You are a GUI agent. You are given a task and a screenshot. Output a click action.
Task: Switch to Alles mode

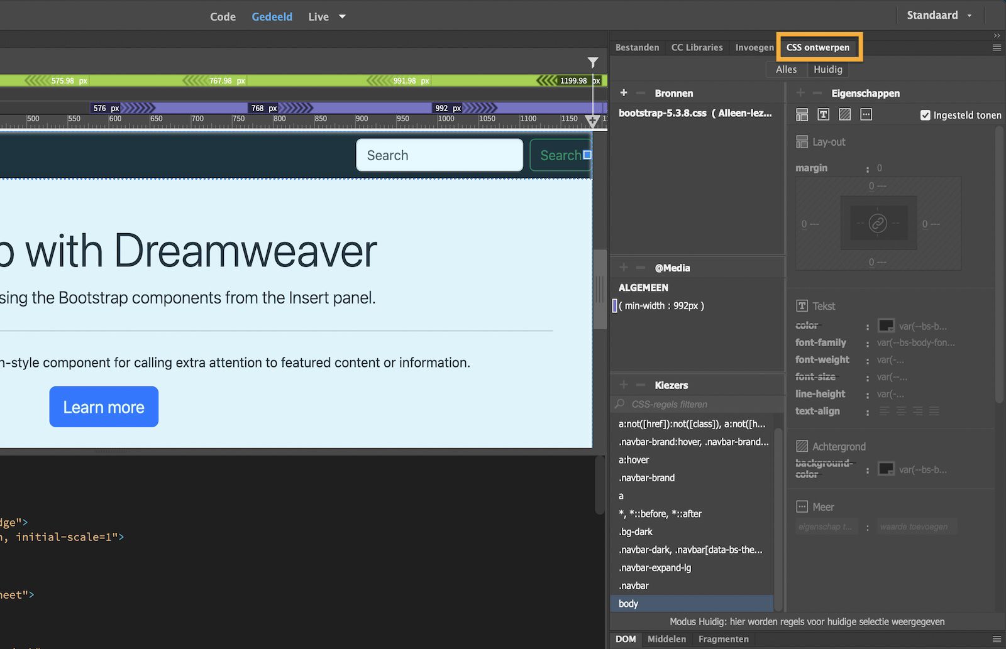(785, 69)
